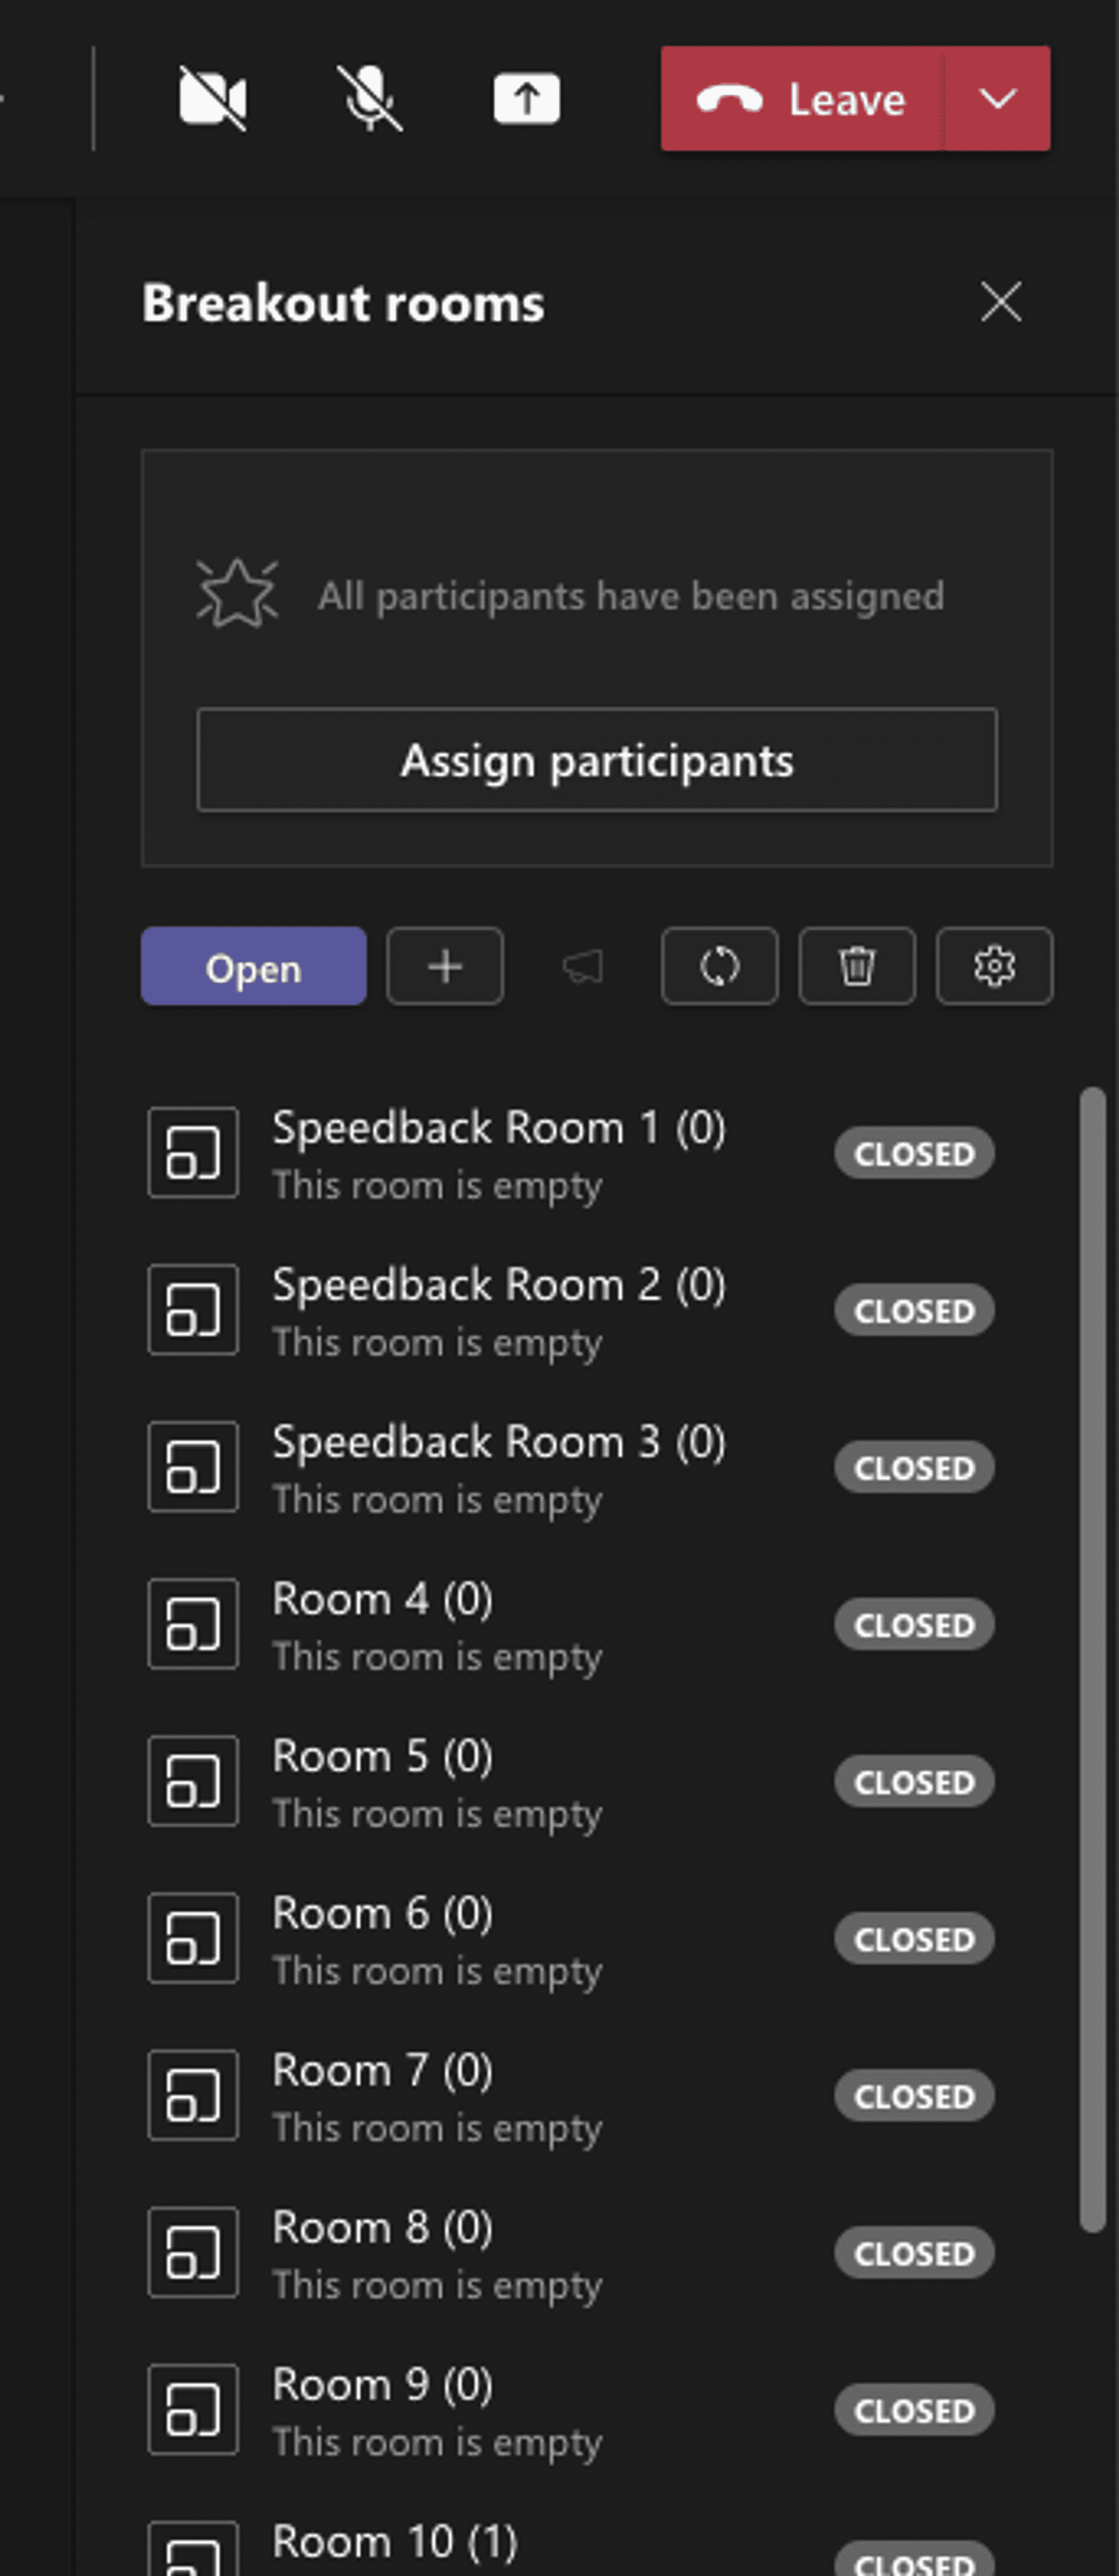Unmute the microphone
Screen dimensions: 1119x2576
[x=369, y=98]
